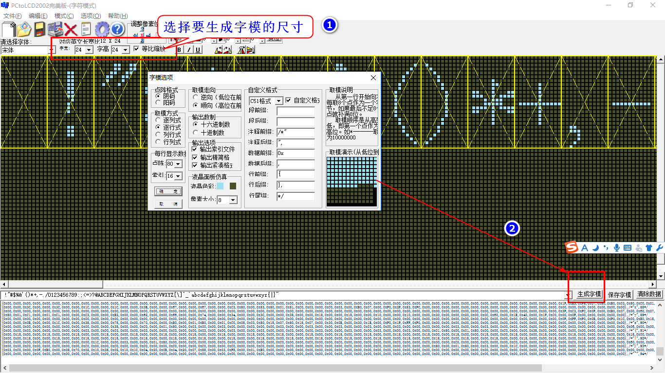Open the 点阵 per-row count dropdown
Screen dimensions: 665x373
coord(178,164)
